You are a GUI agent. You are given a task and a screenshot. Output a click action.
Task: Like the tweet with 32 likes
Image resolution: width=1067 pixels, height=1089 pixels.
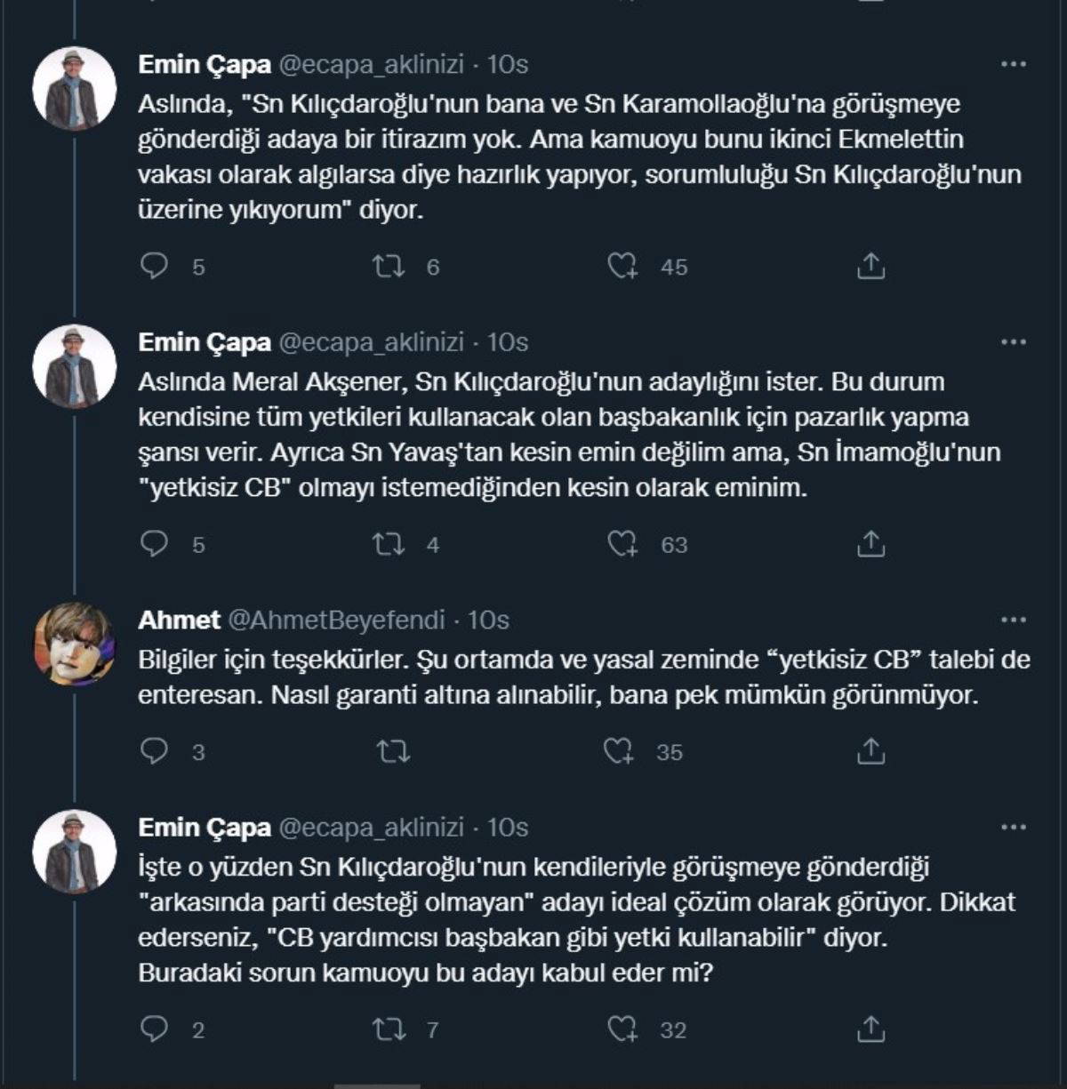(622, 1029)
